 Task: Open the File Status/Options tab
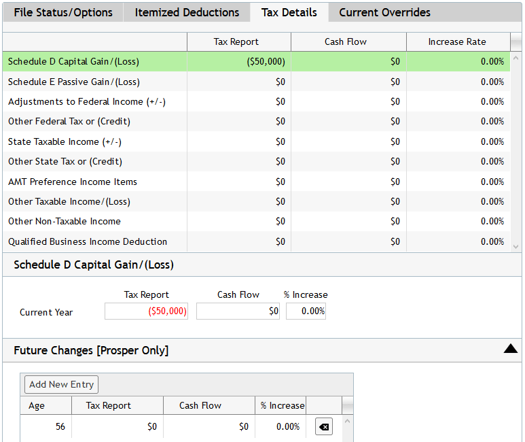coord(62,12)
